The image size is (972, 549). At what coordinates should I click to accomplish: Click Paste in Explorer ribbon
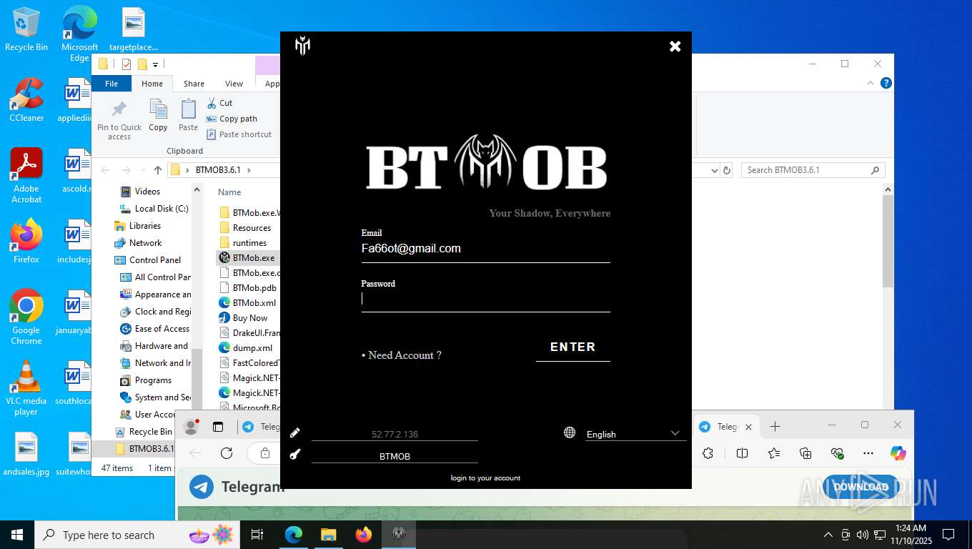(188, 116)
